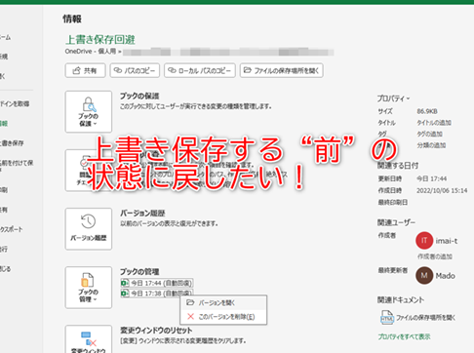
Task: Choose バージョンを開く in context menu
Action: (223, 303)
